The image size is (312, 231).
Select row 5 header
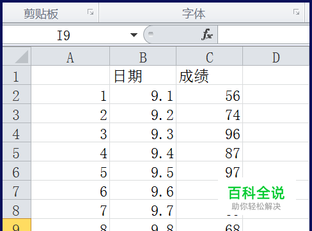[17, 152]
